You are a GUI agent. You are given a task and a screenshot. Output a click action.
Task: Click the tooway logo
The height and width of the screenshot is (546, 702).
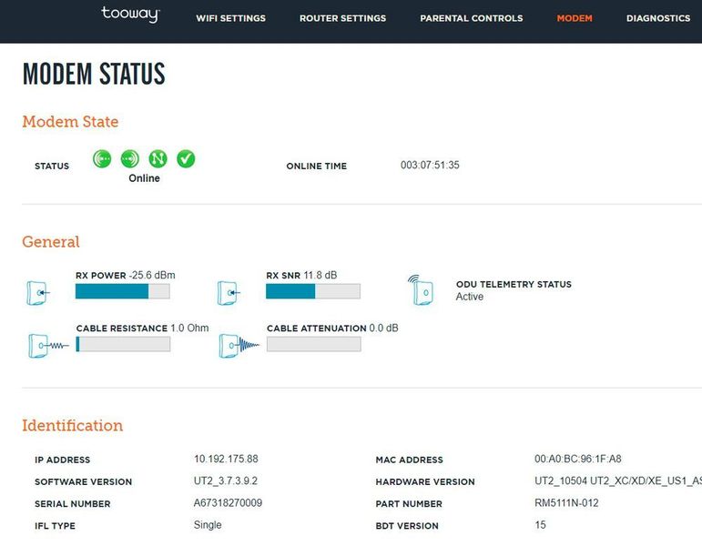pyautogui.click(x=130, y=15)
